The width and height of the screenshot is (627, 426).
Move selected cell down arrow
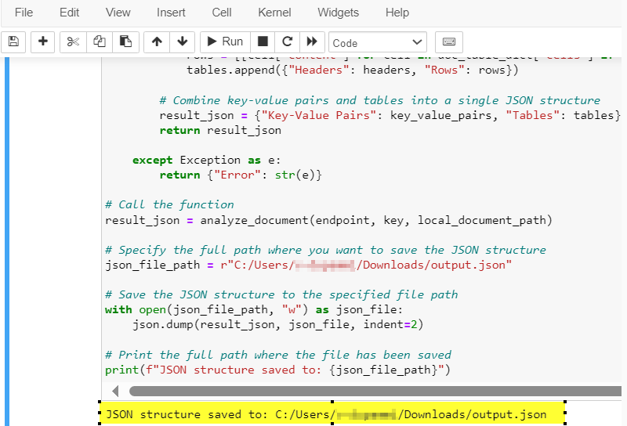(x=183, y=42)
